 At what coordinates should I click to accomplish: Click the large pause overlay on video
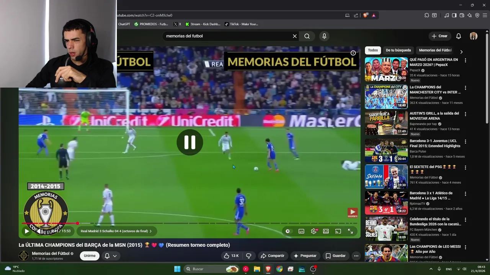pyautogui.click(x=190, y=142)
